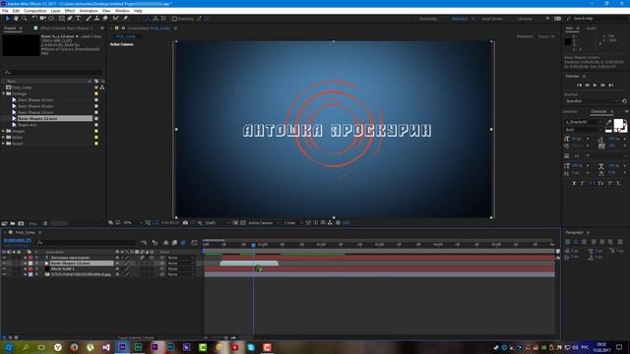Select the Puppet Pin tool
The image size is (630, 354).
pyautogui.click(x=125, y=19)
